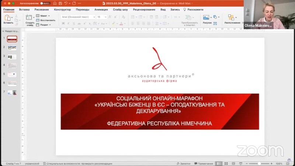Click the украинский language indicator
Image resolution: width=295 pixels, height=166 pixels.
point(32,163)
